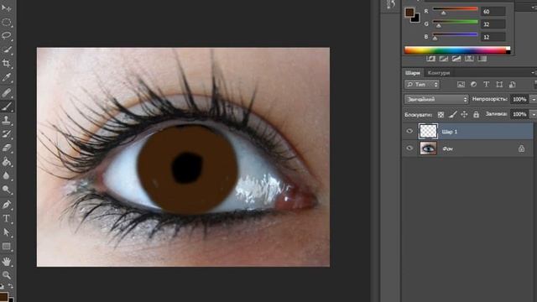Filter layers by pixel layers icon
The image size is (537, 302).
coord(461,84)
